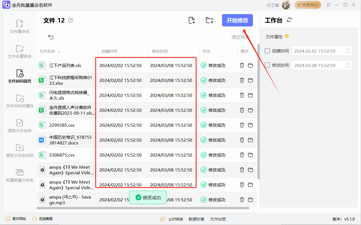The image size is (361, 225).
Task: Click 清空列表 to clear files
Action: pyautogui.click(x=240, y=37)
